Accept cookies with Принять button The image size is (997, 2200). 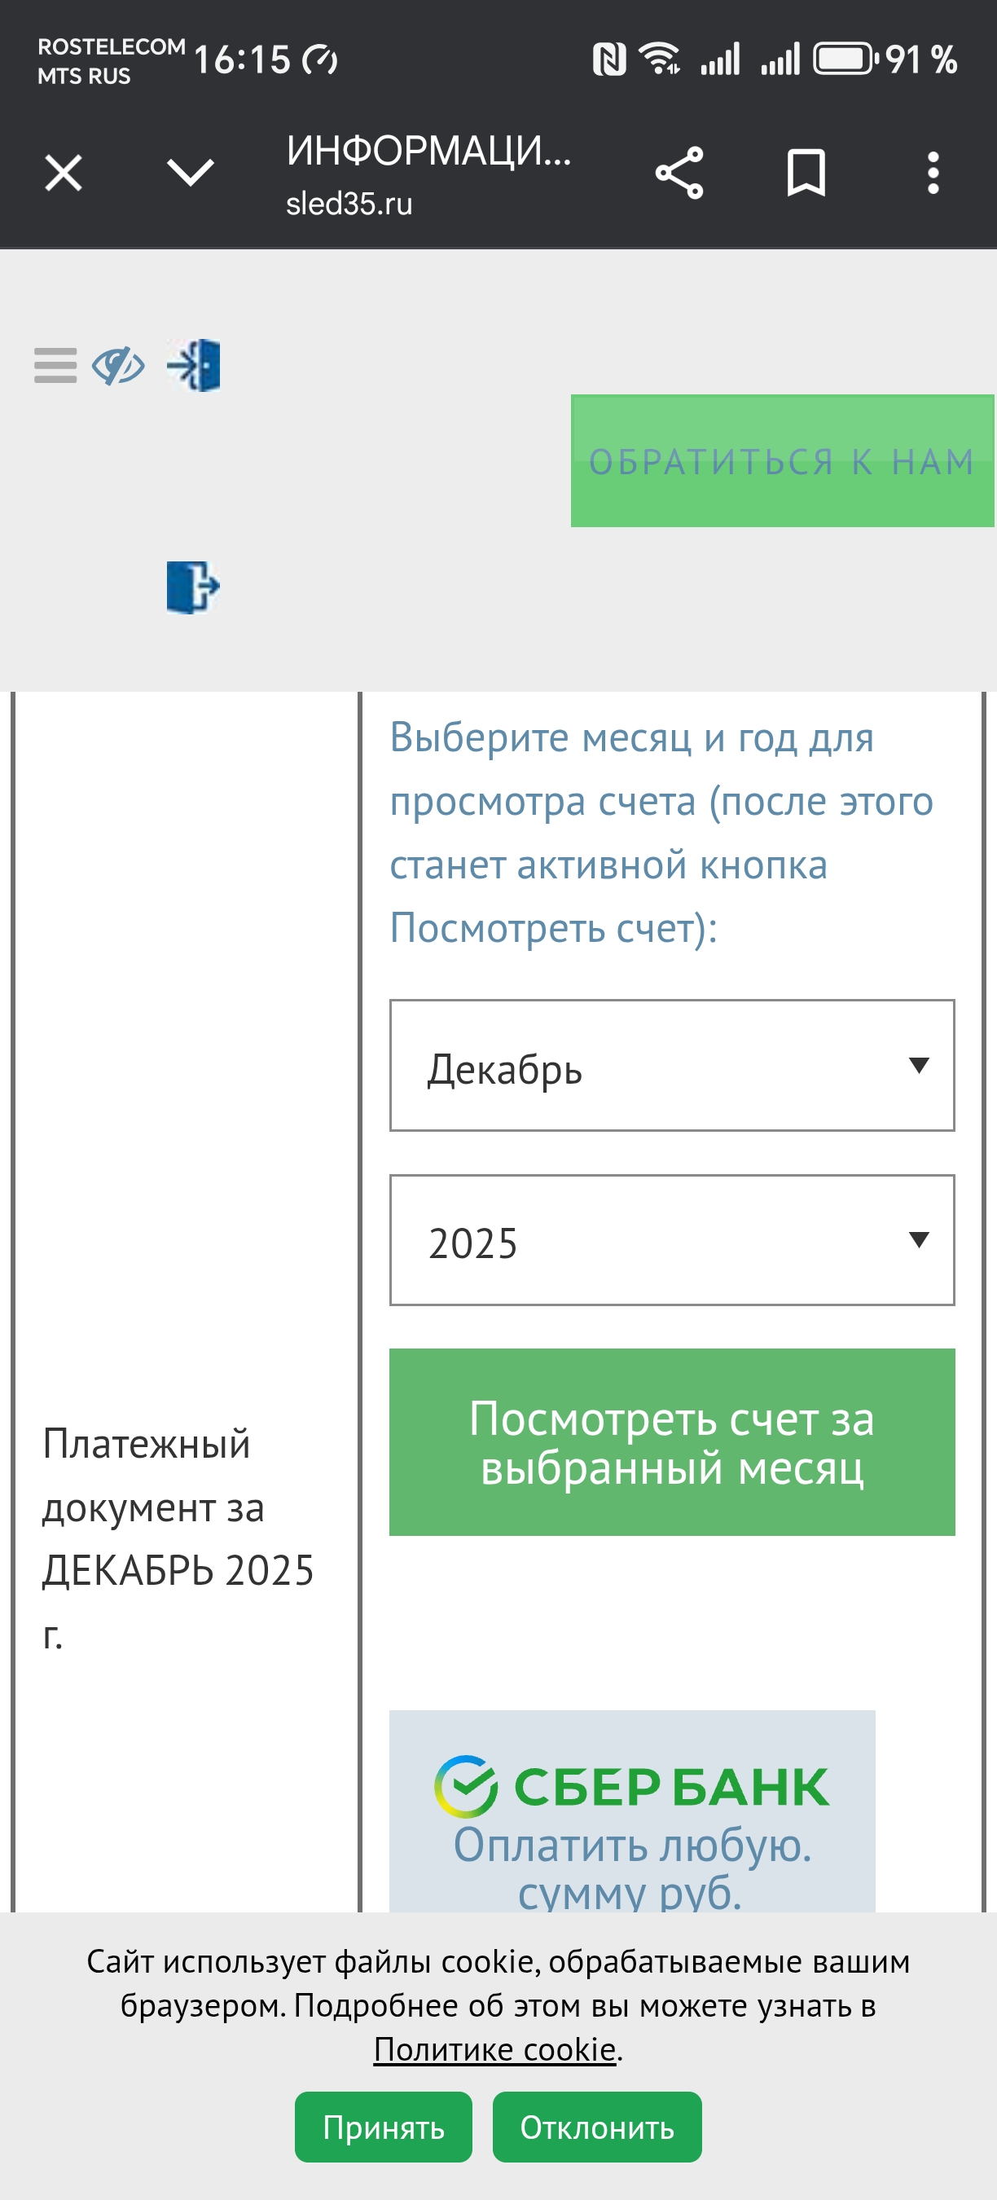(x=384, y=2127)
